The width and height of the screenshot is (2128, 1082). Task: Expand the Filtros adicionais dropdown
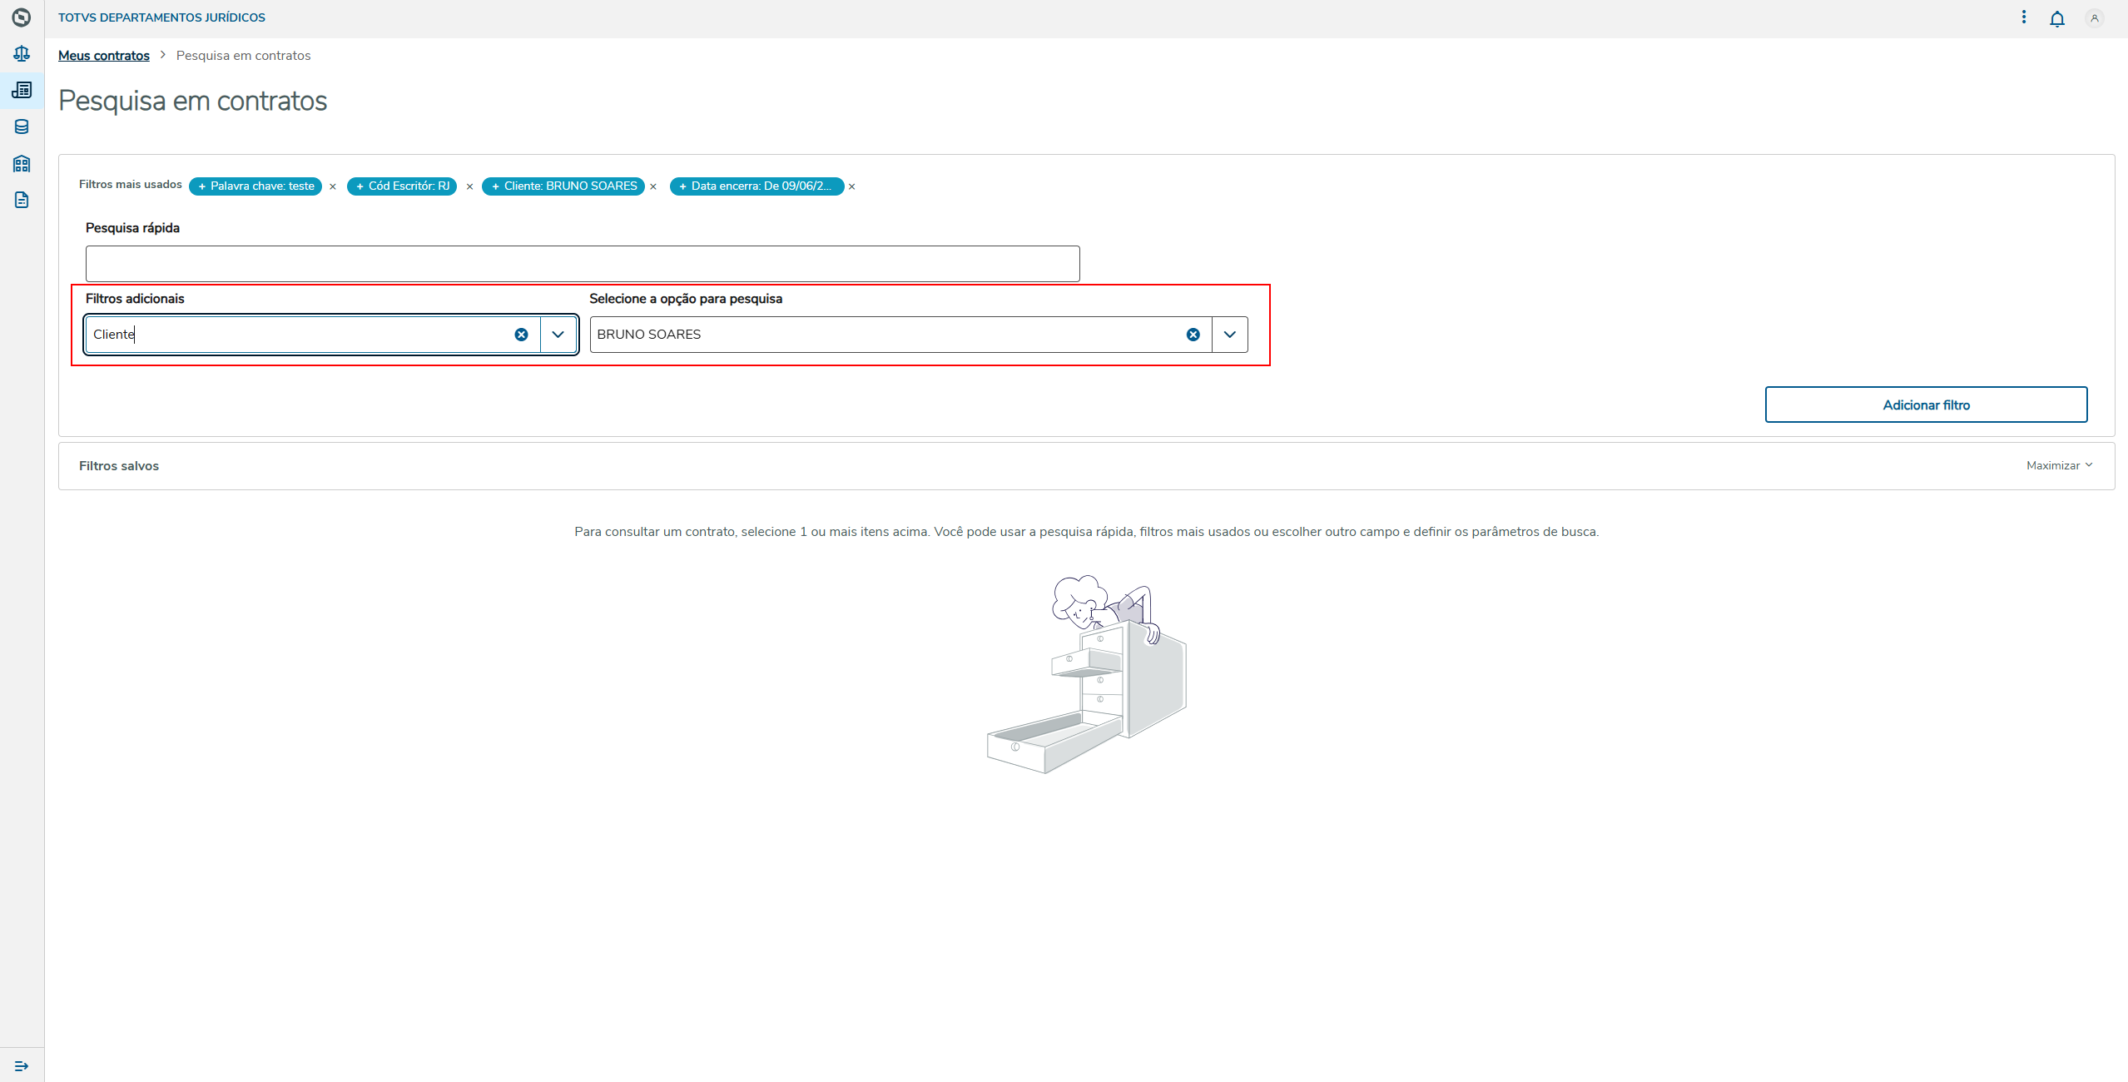pyautogui.click(x=558, y=335)
